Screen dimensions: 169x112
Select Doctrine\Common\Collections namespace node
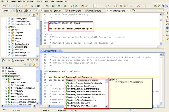[x=23, y=88]
